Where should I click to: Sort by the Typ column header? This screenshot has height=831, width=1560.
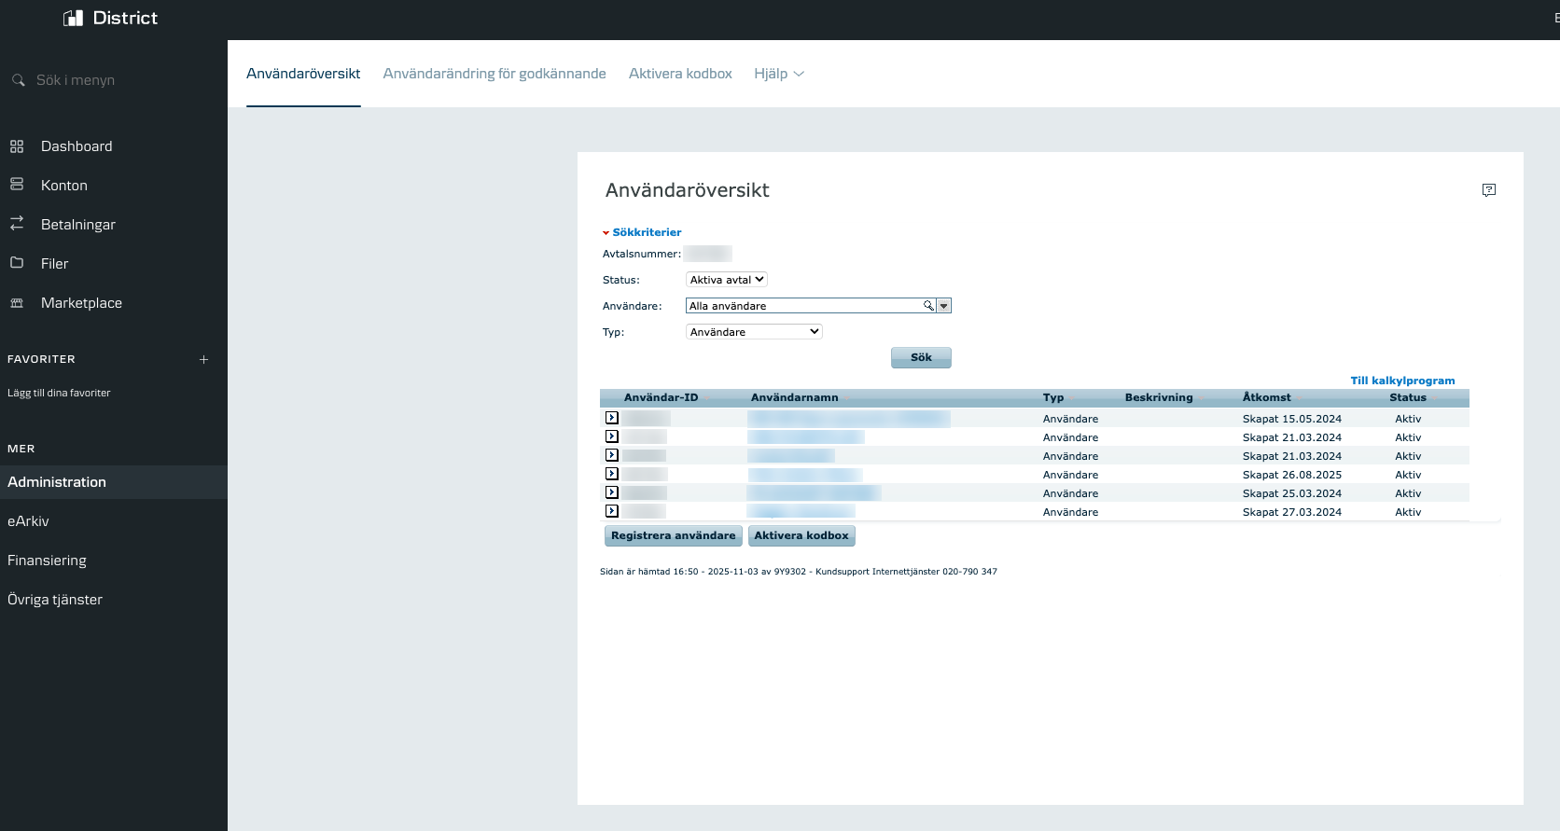point(1052,397)
